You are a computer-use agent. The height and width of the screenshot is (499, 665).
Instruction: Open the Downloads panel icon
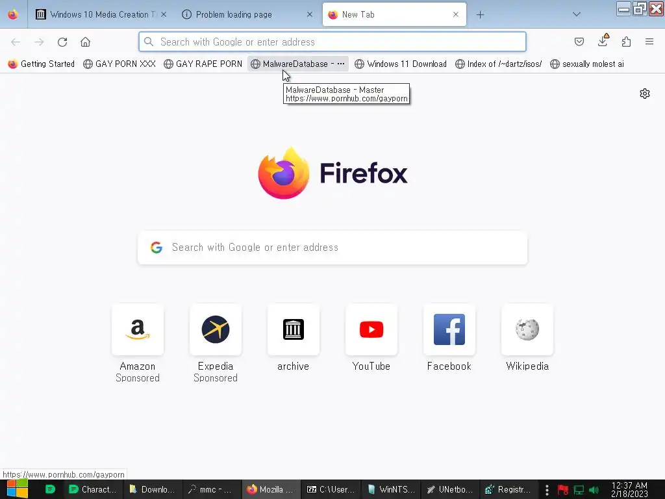coord(603,41)
